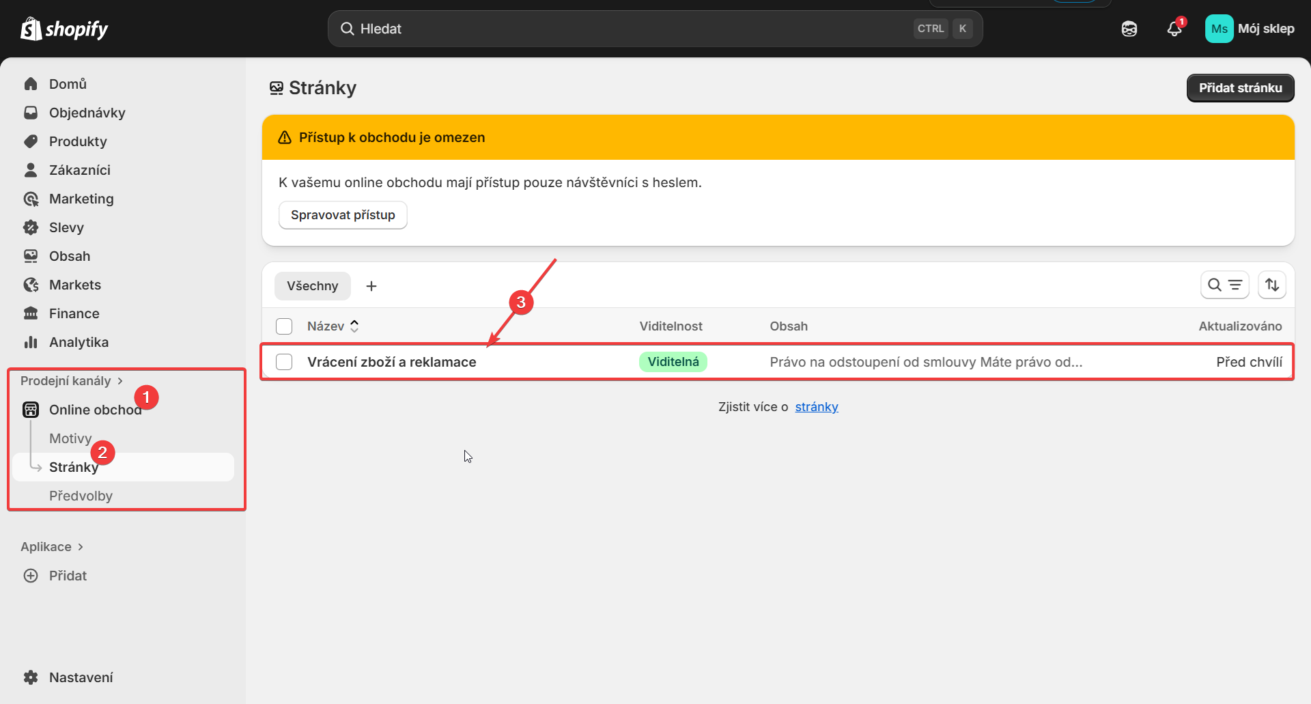Select the Finance sidebar icon
The width and height of the screenshot is (1311, 704).
(31, 313)
